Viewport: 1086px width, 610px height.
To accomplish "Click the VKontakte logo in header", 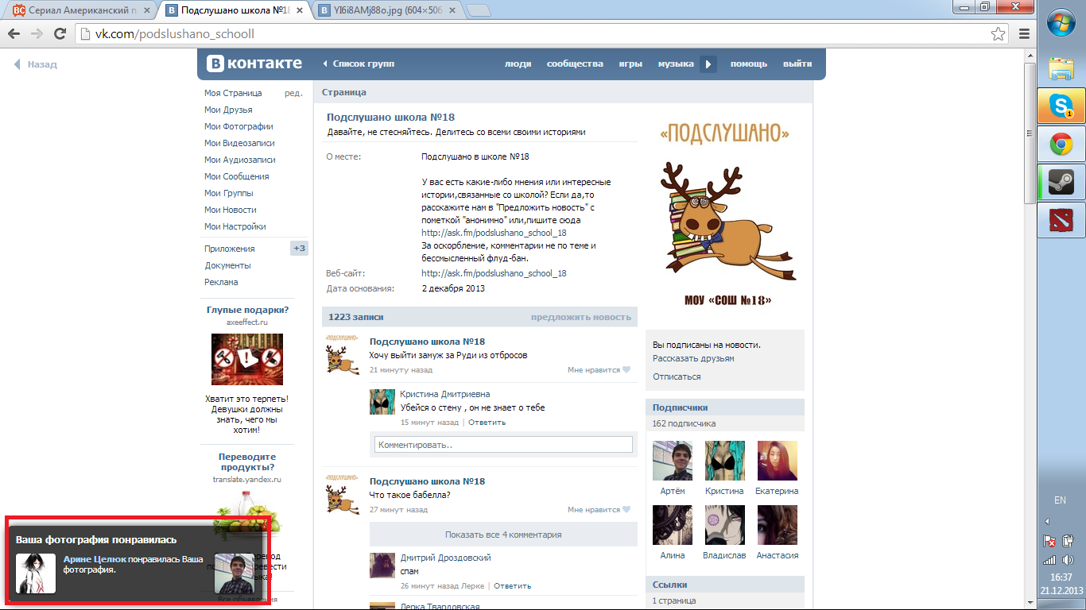I will click(x=254, y=64).
